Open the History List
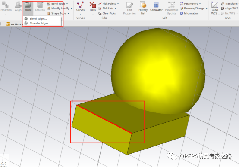Image resolution: width=239 pixels, height=167 pixels. pyautogui.click(x=143, y=8)
